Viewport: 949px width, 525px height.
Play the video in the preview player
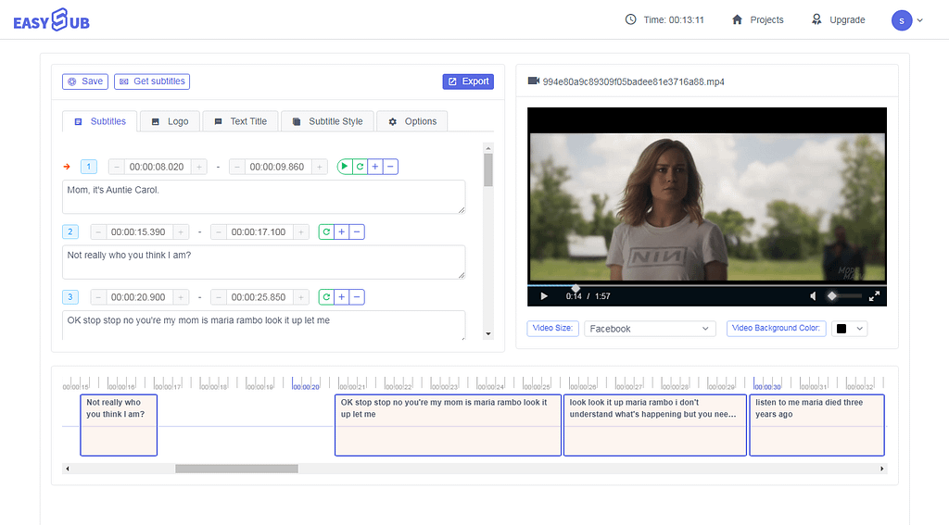[x=543, y=295]
